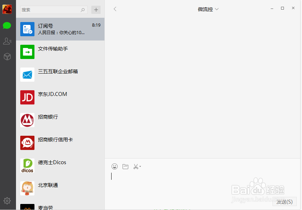Click the plus button to start a group chat
The height and width of the screenshot is (210, 302).
tap(96, 10)
